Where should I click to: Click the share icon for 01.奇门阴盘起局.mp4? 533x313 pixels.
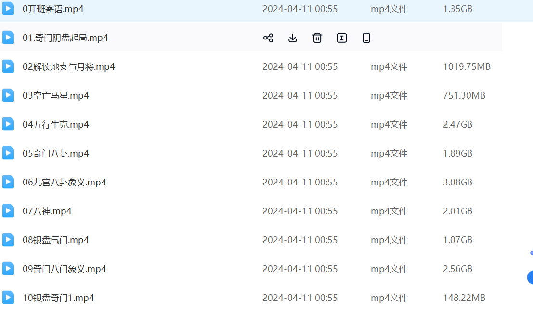coord(268,38)
